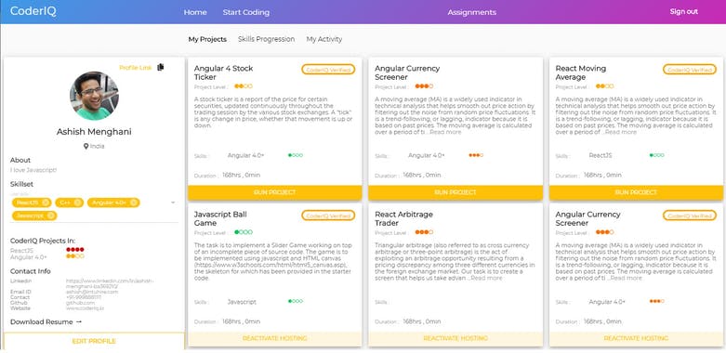
Task: Click the Javascript skill dots on Javascript Ball Game
Action: pyautogui.click(x=296, y=301)
